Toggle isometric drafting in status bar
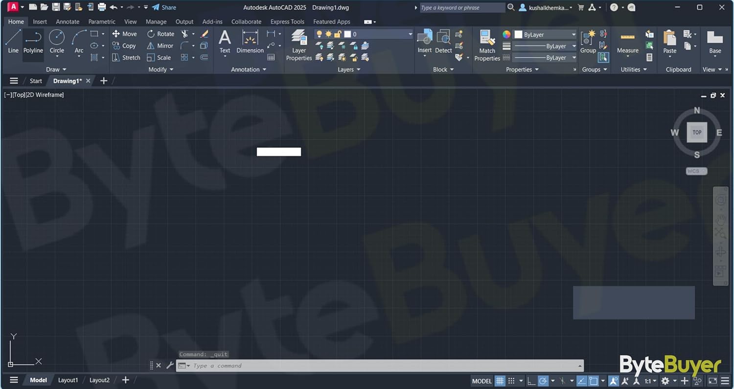734x389 pixels. (x=562, y=381)
